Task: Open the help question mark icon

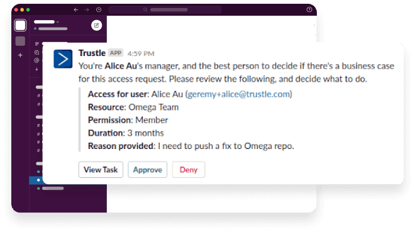Action: 309,9
